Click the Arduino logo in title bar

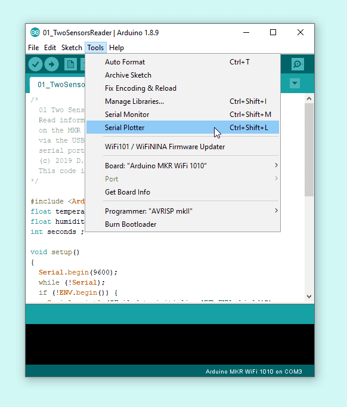(x=35, y=33)
